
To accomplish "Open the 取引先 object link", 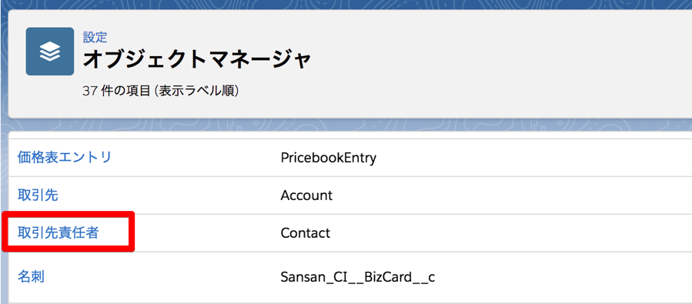I will coord(38,195).
